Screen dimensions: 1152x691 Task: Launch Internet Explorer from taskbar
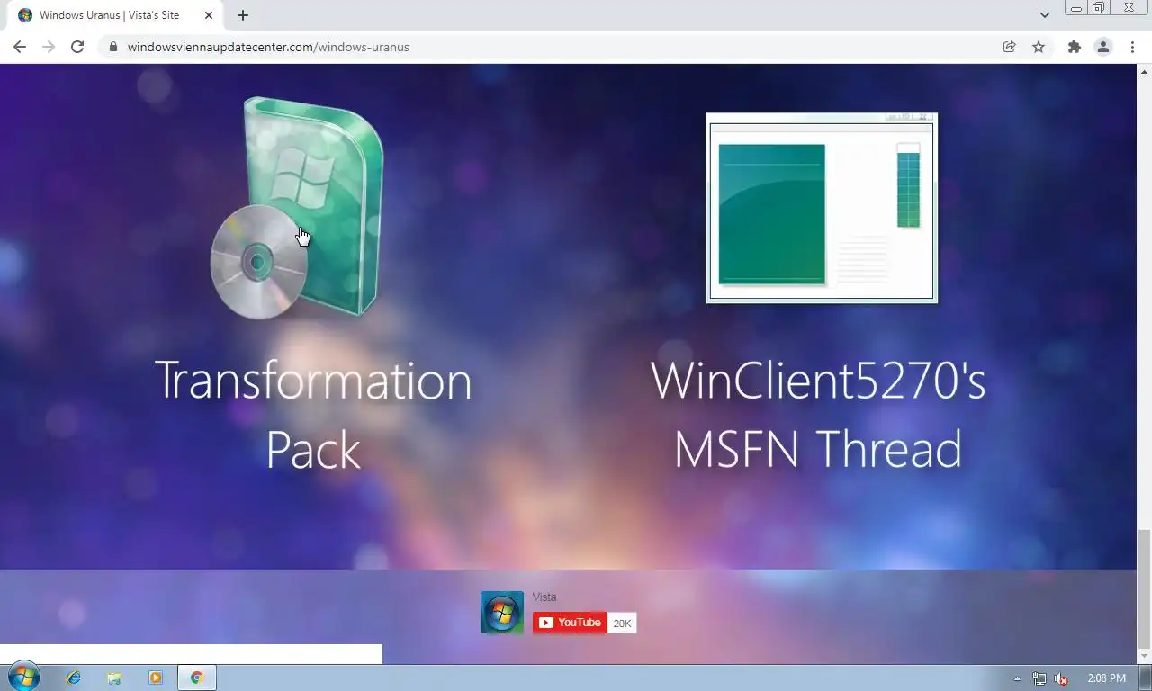[x=74, y=678]
